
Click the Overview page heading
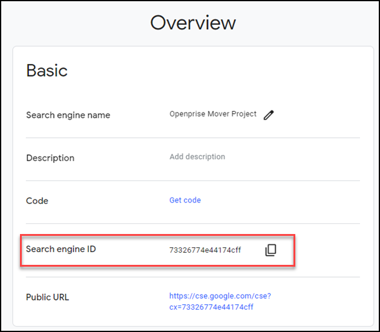tap(192, 23)
